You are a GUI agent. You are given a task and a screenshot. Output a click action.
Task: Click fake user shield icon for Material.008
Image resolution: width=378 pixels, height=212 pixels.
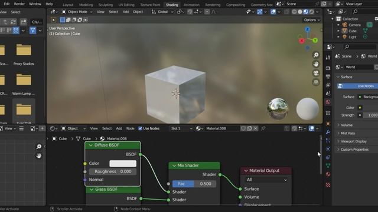[243, 128]
